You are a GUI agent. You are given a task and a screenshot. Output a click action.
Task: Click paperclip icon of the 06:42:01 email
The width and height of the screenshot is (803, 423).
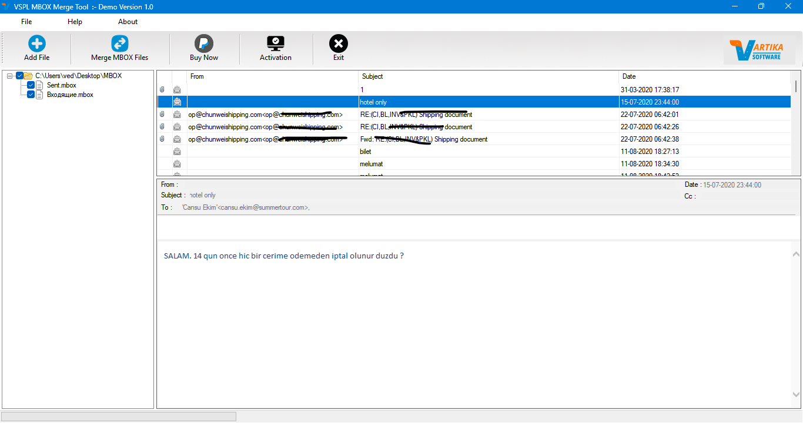click(162, 115)
